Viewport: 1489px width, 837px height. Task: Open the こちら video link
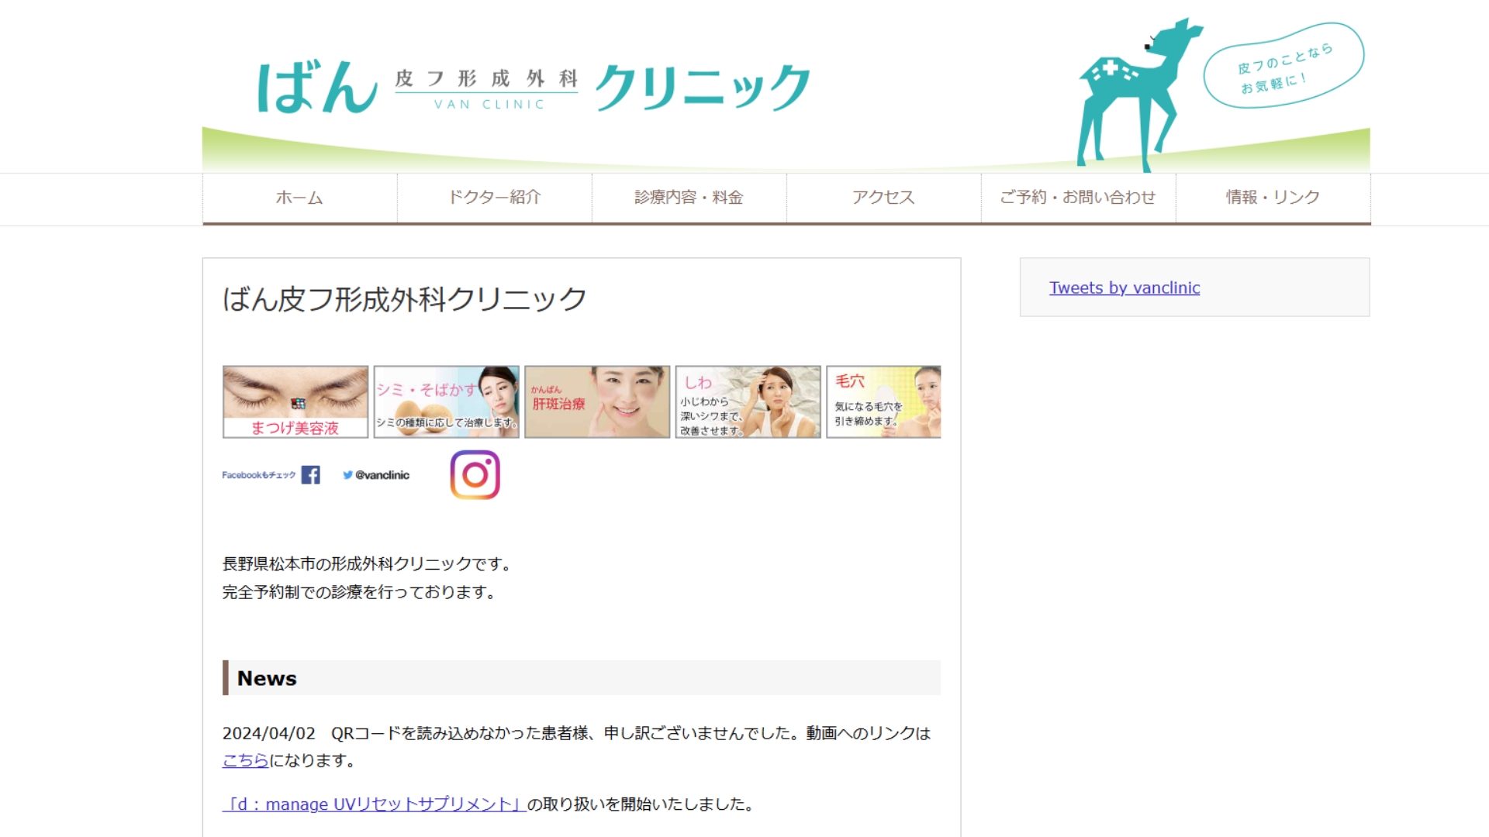pos(244,760)
